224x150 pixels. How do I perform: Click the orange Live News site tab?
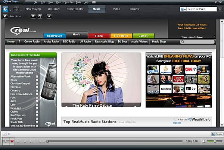[x=121, y=36]
